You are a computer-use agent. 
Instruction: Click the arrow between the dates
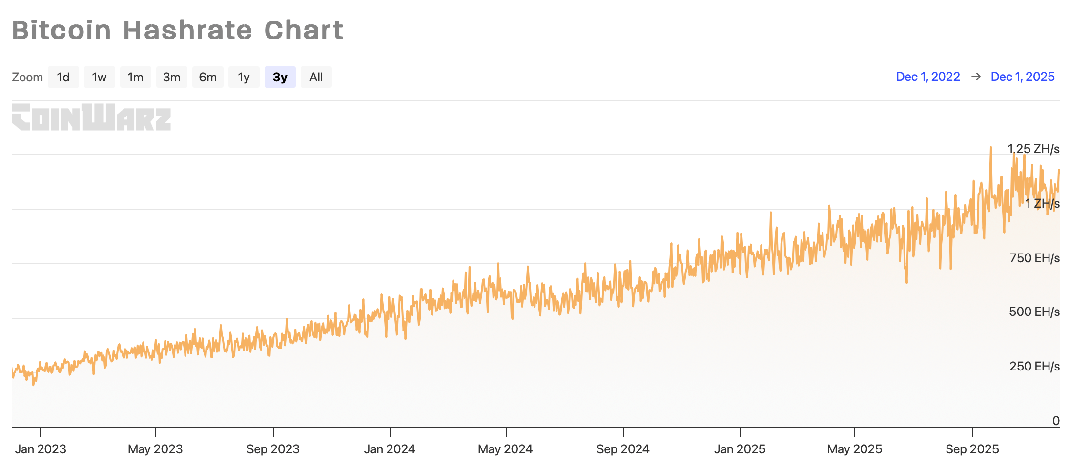tap(976, 77)
